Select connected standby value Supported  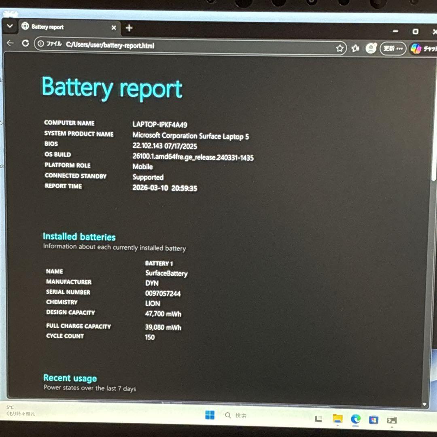(x=148, y=177)
